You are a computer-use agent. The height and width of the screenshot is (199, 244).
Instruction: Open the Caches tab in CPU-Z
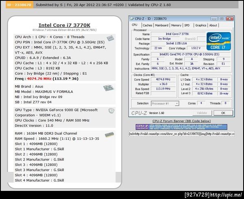[147, 25]
